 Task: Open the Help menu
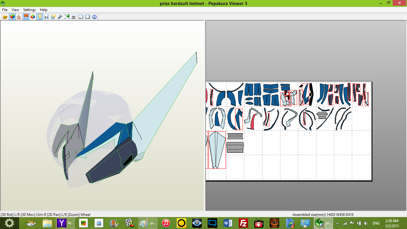pyautogui.click(x=44, y=10)
